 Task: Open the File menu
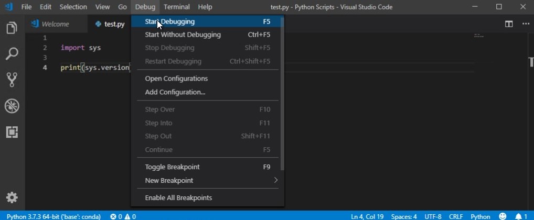pyautogui.click(x=26, y=7)
